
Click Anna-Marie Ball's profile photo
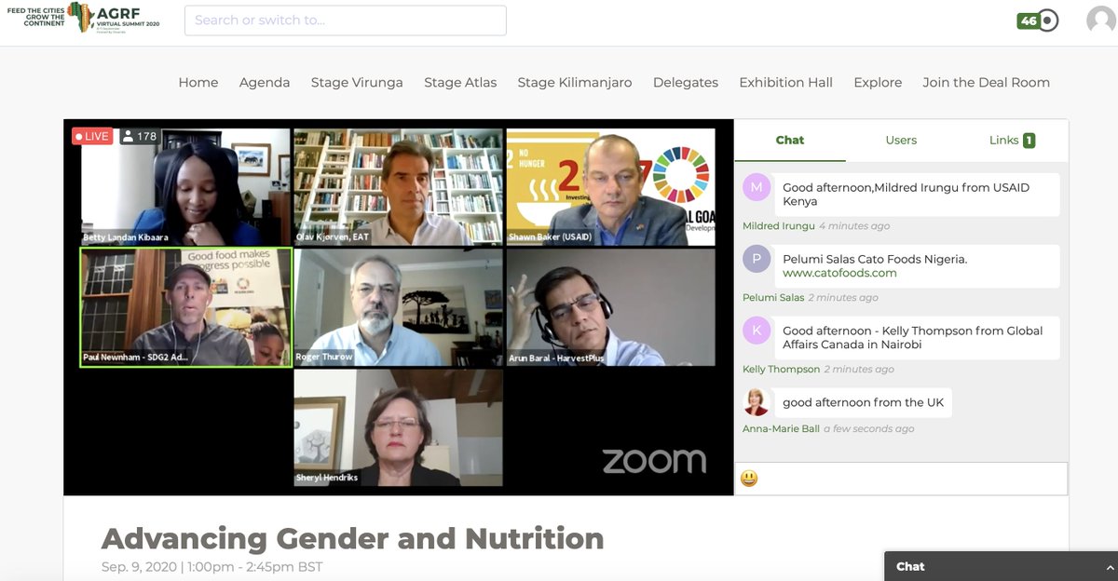[757, 402]
